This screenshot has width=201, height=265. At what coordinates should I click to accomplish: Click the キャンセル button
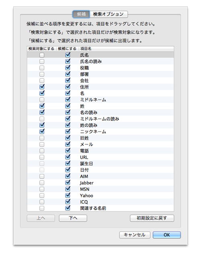[x=135, y=235]
